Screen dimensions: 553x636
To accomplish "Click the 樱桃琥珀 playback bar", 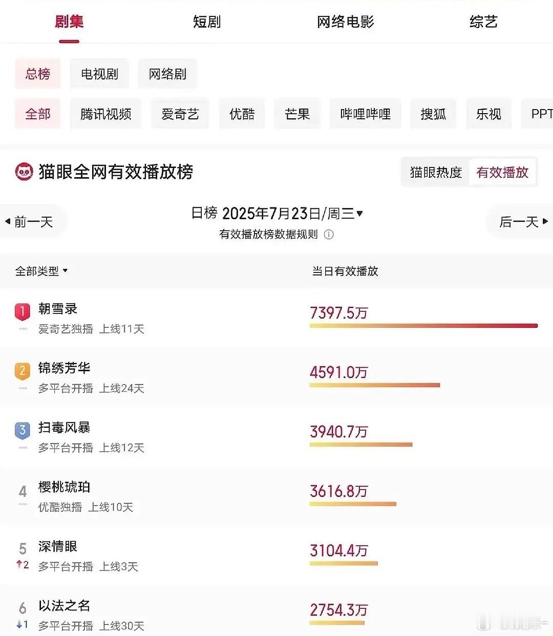I will pyautogui.click(x=353, y=504).
